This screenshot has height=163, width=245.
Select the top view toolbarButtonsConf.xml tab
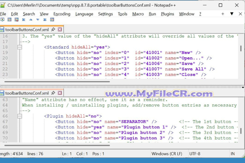point(27,30)
